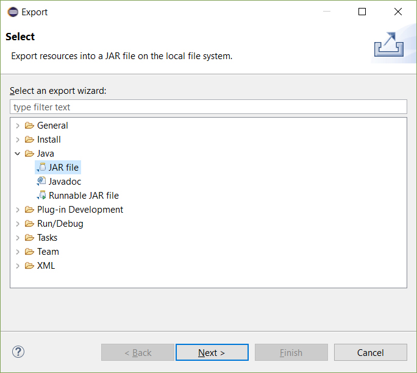The image size is (417, 373).
Task: Select the Javadoc export wizard label
Action: click(x=65, y=182)
